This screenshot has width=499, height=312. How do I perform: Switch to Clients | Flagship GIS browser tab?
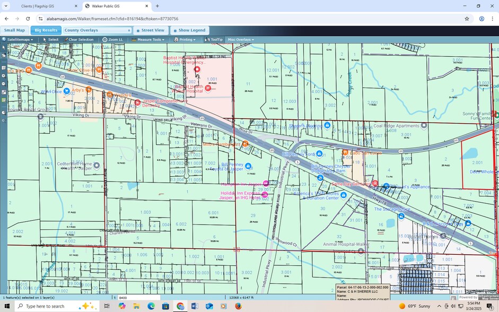42,6
